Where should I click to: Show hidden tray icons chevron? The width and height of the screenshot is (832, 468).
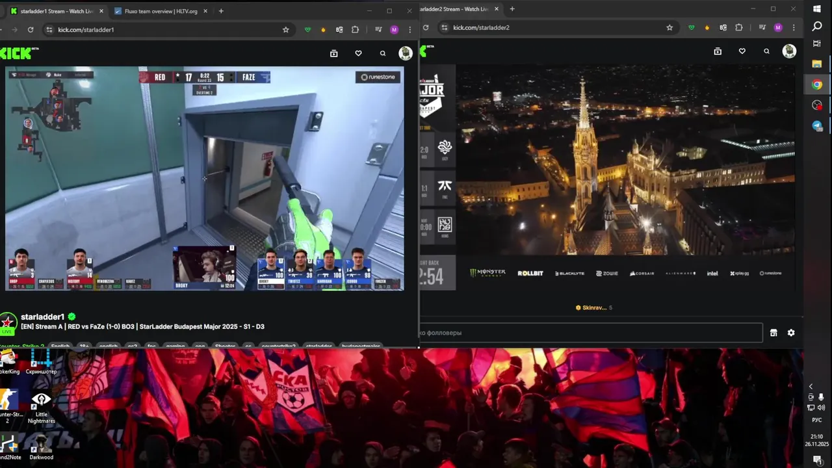click(811, 387)
